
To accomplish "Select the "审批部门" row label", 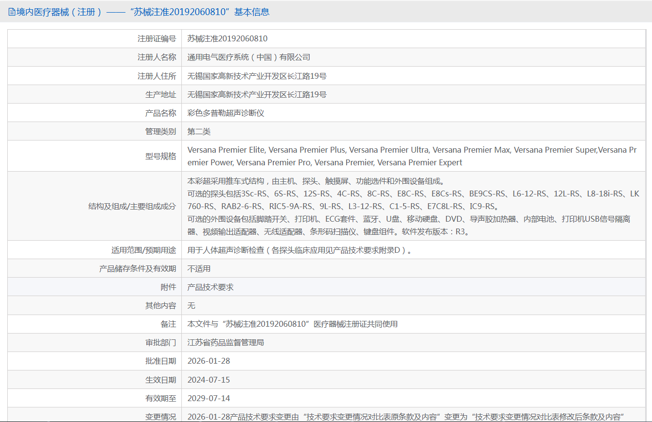I will [161, 342].
